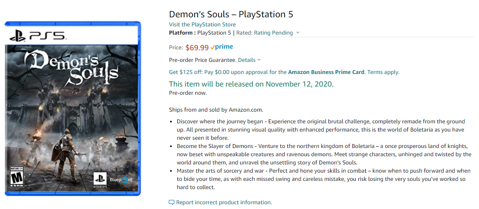Click the Demon's Souls – PlayStation 5 heading
The height and width of the screenshot is (209, 479).
tap(231, 14)
